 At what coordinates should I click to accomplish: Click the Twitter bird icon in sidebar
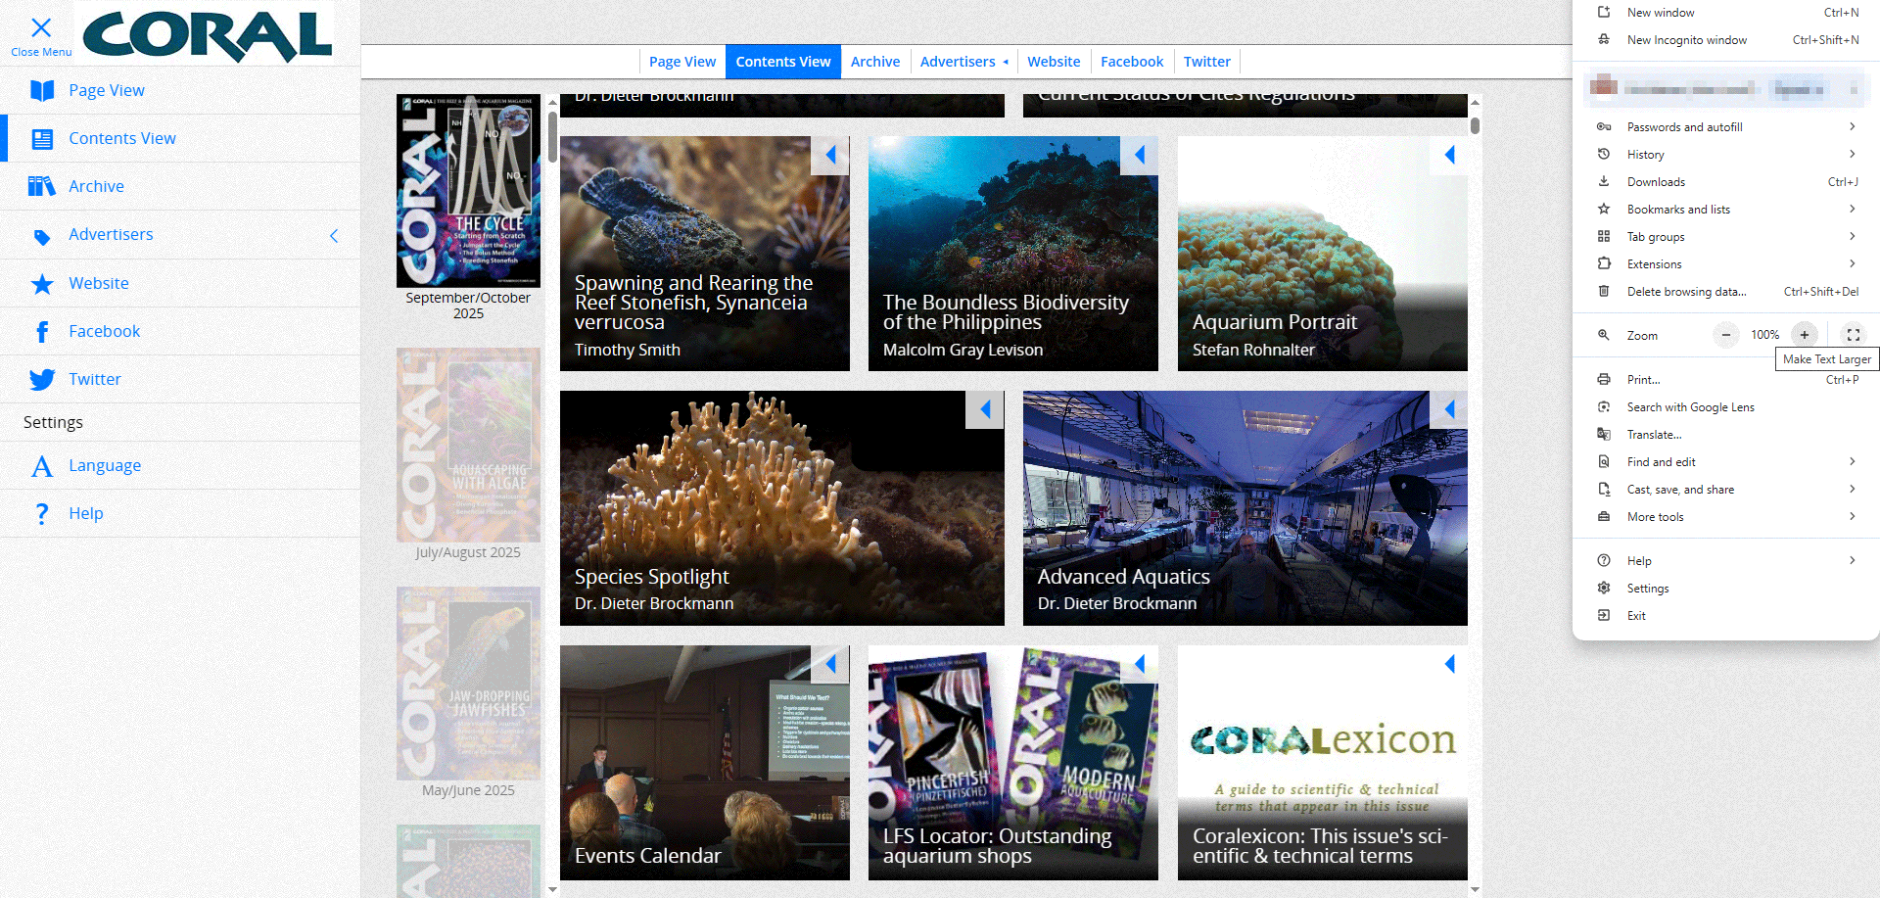click(42, 380)
